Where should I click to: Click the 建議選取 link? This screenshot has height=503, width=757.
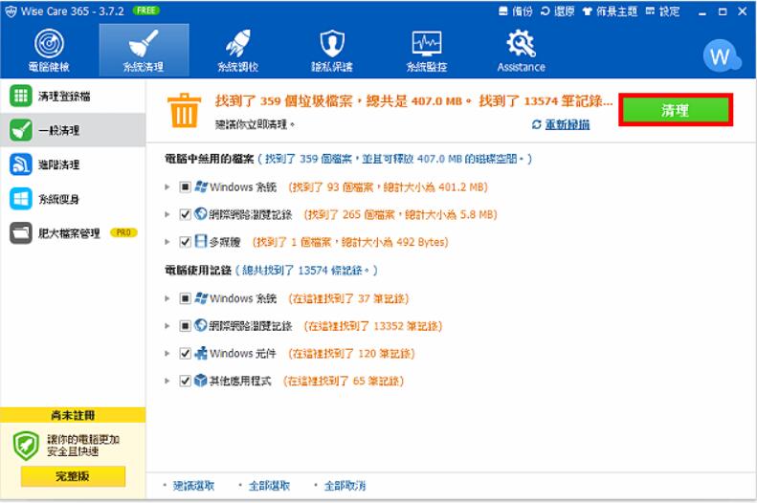pos(193,486)
